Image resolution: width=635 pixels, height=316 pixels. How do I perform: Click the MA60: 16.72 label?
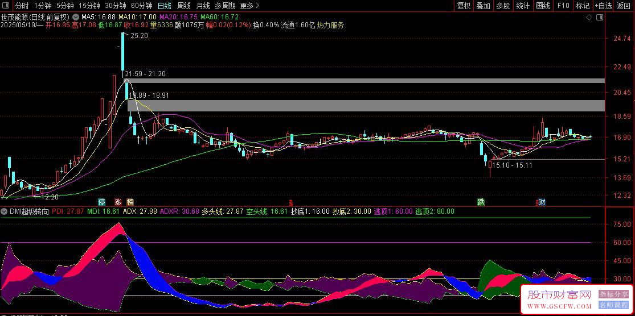pos(219,17)
